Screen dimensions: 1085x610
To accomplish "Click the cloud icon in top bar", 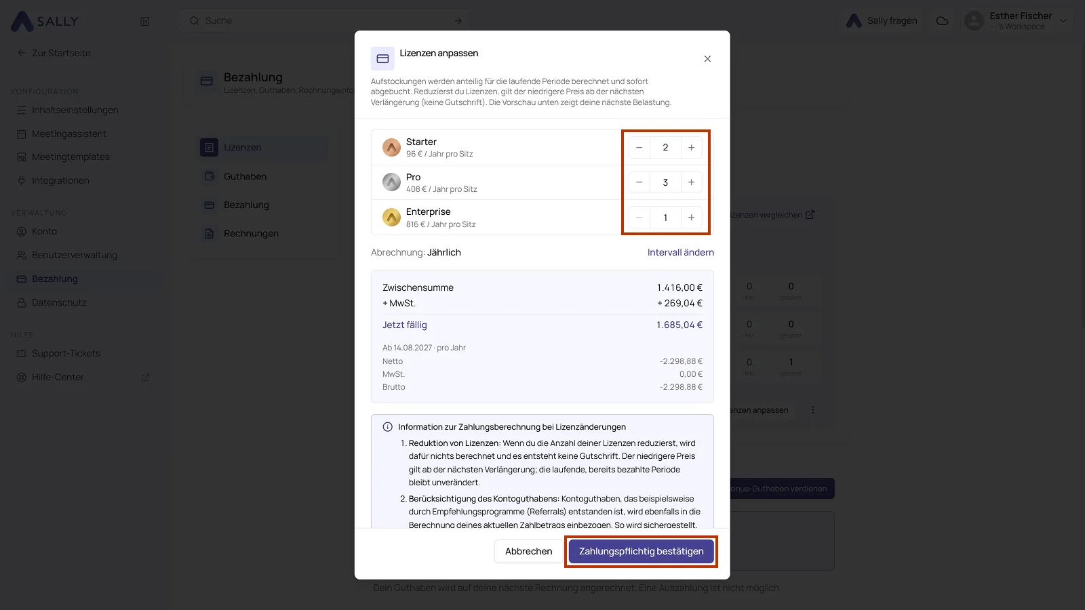I will click(x=942, y=21).
